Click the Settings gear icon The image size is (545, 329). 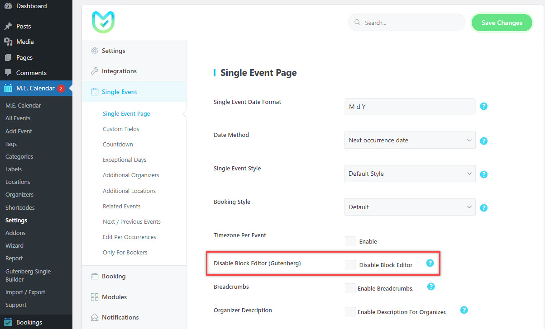[x=95, y=51]
